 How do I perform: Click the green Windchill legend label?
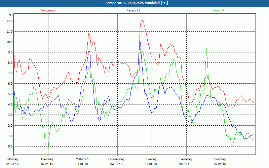click(x=219, y=10)
